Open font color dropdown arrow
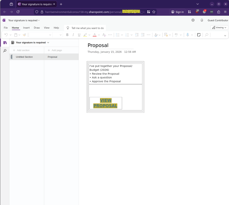This screenshot has height=205, width=229. click(x=99, y=35)
